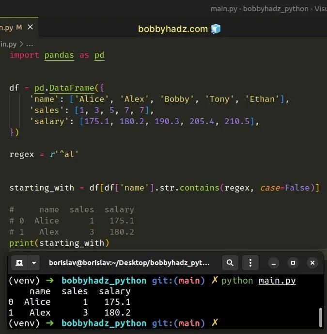The width and height of the screenshot is (327, 334).
Task: Click the 'salary' key in the dictionary
Action: pyautogui.click(x=49, y=121)
